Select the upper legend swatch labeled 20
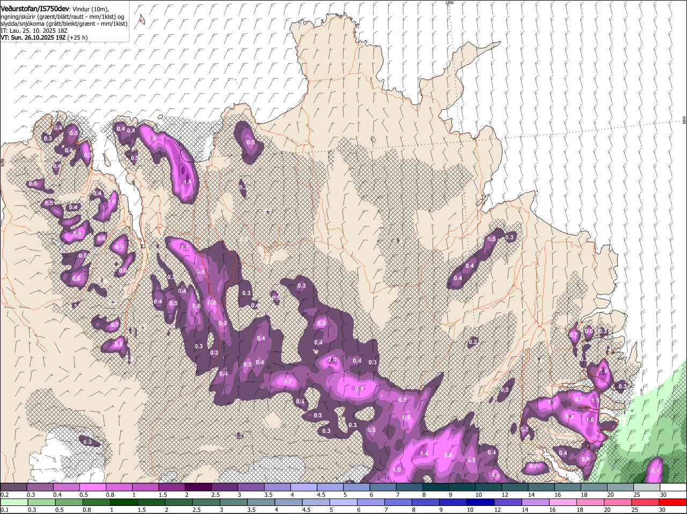Screen dimensions: 687x514 [x=620, y=487]
